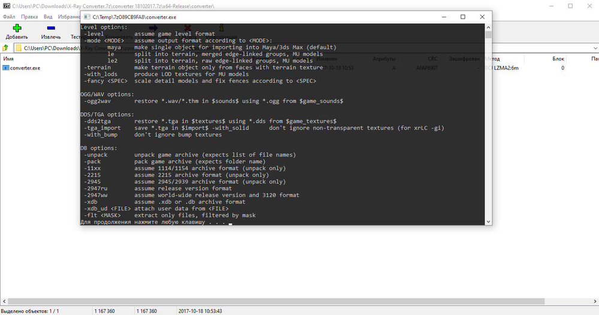
Task: Sort the file list by the Имя column
Action: [x=8, y=59]
